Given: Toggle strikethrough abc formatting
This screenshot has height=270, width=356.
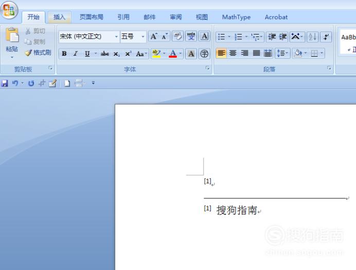Looking at the screenshot, I should (104, 54).
